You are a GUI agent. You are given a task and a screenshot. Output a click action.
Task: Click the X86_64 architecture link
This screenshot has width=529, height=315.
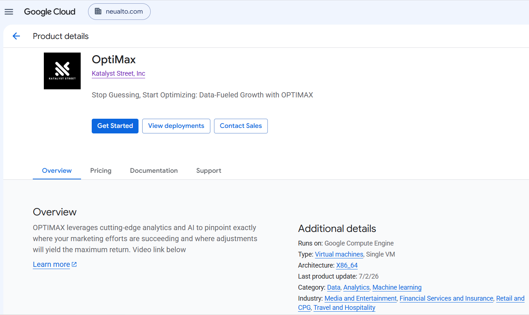(x=347, y=265)
